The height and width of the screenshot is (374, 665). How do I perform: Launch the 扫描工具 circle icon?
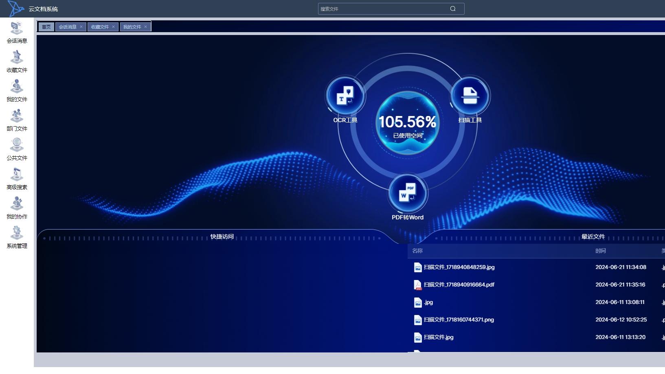[x=470, y=96]
